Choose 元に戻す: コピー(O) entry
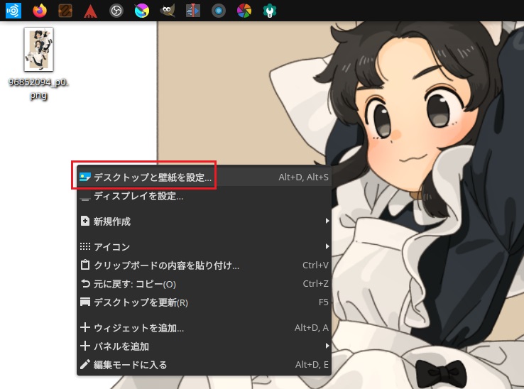This screenshot has height=389, width=524. point(204,284)
